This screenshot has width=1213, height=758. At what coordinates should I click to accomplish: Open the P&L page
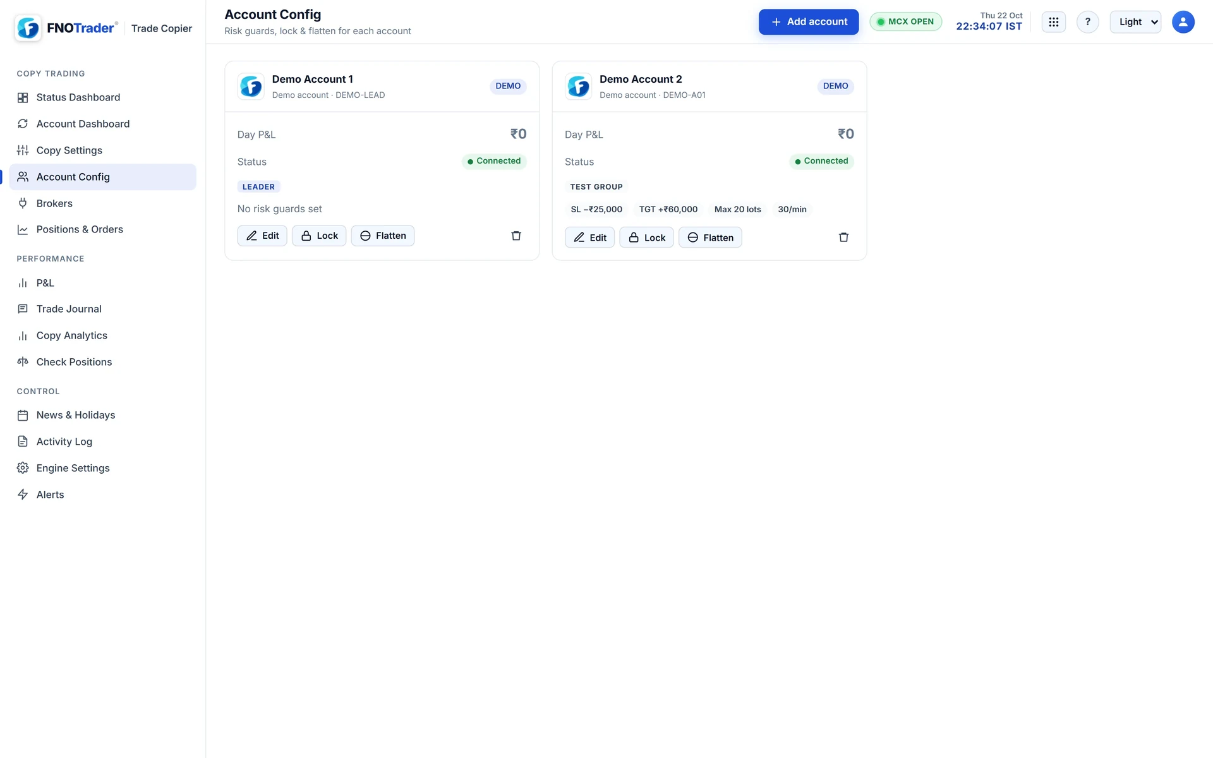[x=102, y=283]
